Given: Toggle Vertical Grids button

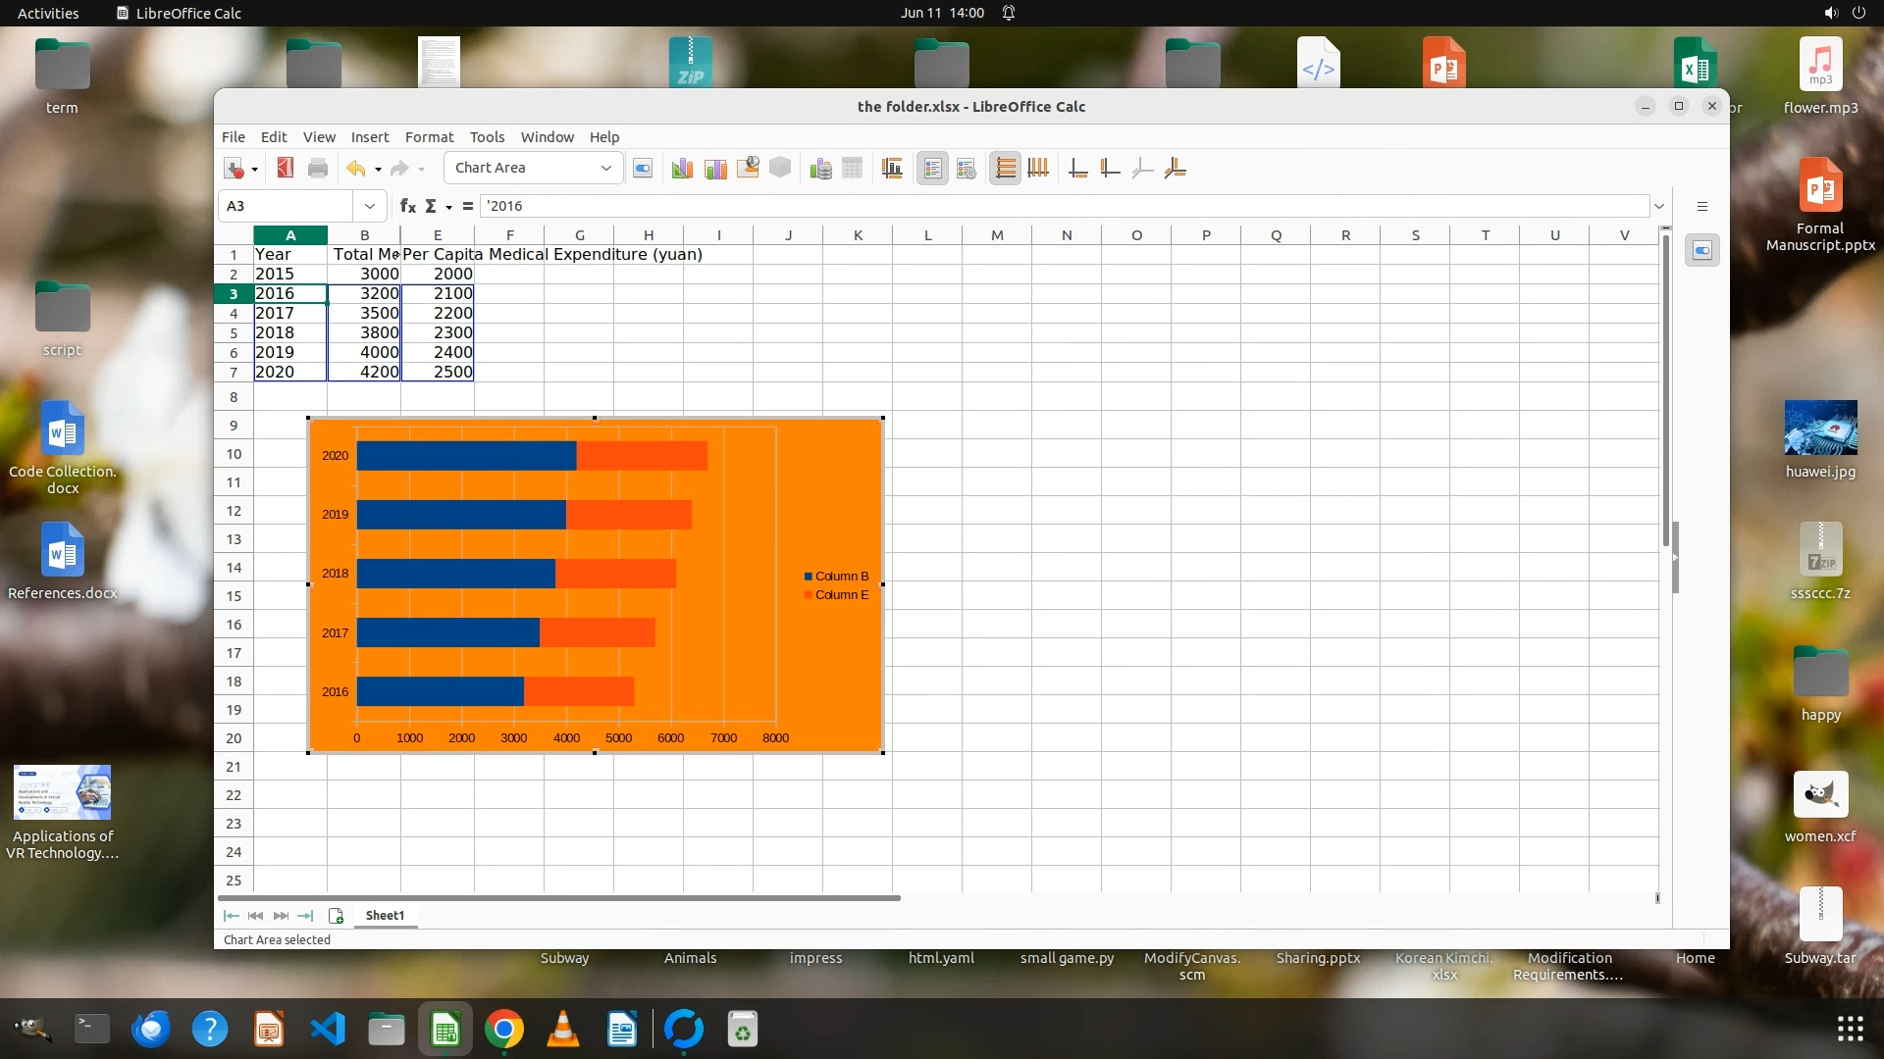Looking at the screenshot, I should click(1038, 169).
